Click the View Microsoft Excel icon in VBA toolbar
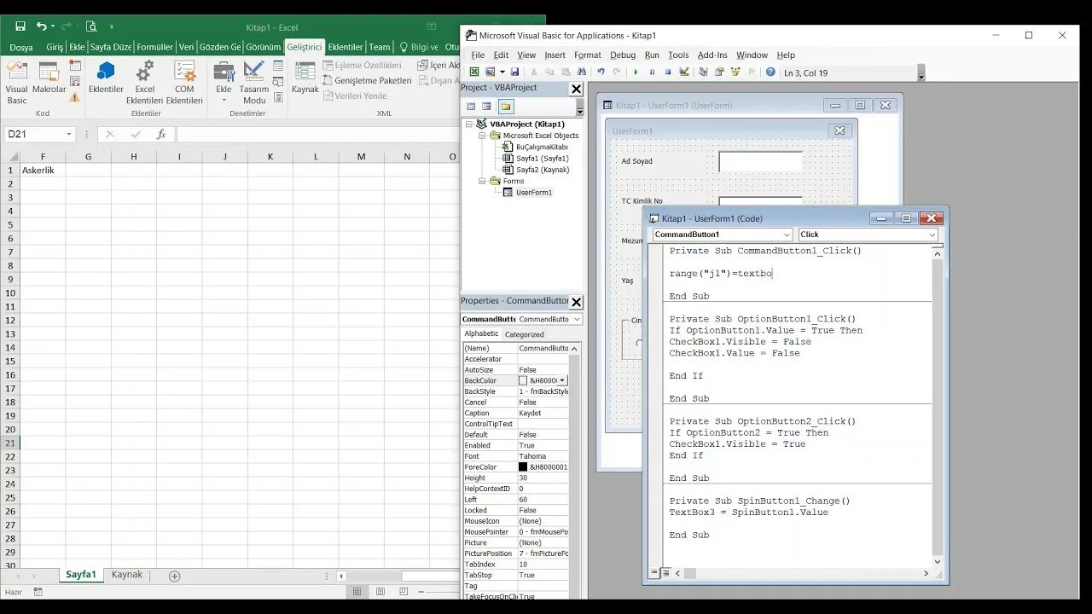 pyautogui.click(x=474, y=72)
